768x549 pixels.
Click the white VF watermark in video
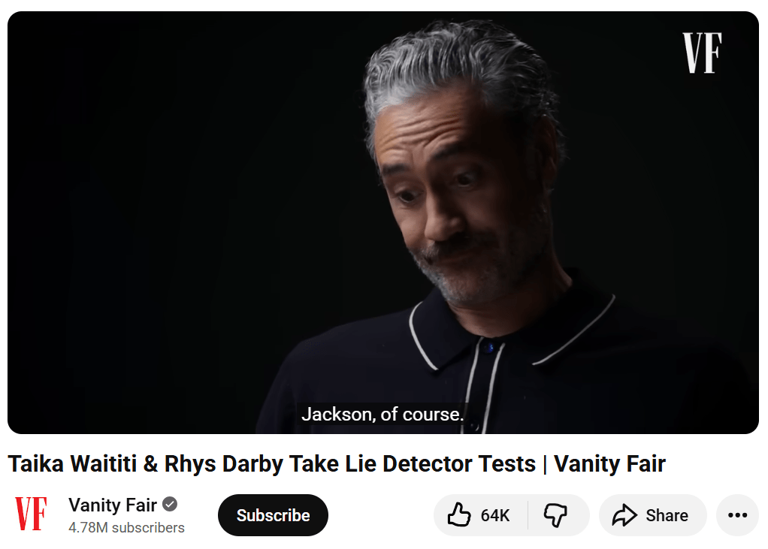(702, 53)
